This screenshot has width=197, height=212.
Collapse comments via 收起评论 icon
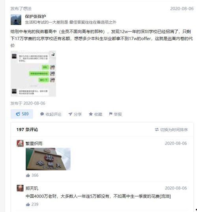click(x=42, y=114)
